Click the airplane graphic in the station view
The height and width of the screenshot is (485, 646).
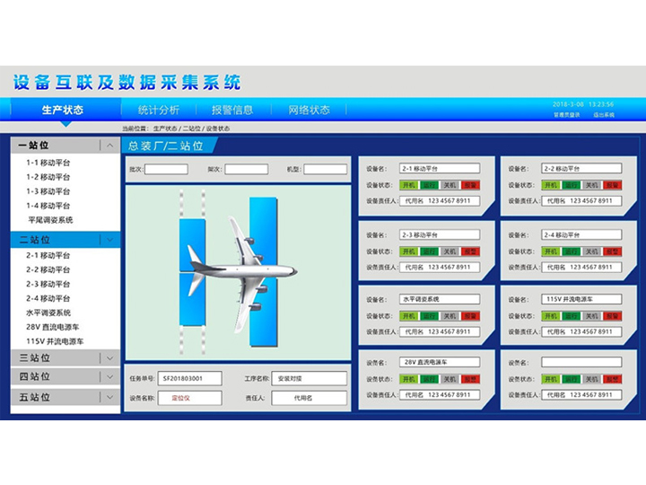click(240, 271)
